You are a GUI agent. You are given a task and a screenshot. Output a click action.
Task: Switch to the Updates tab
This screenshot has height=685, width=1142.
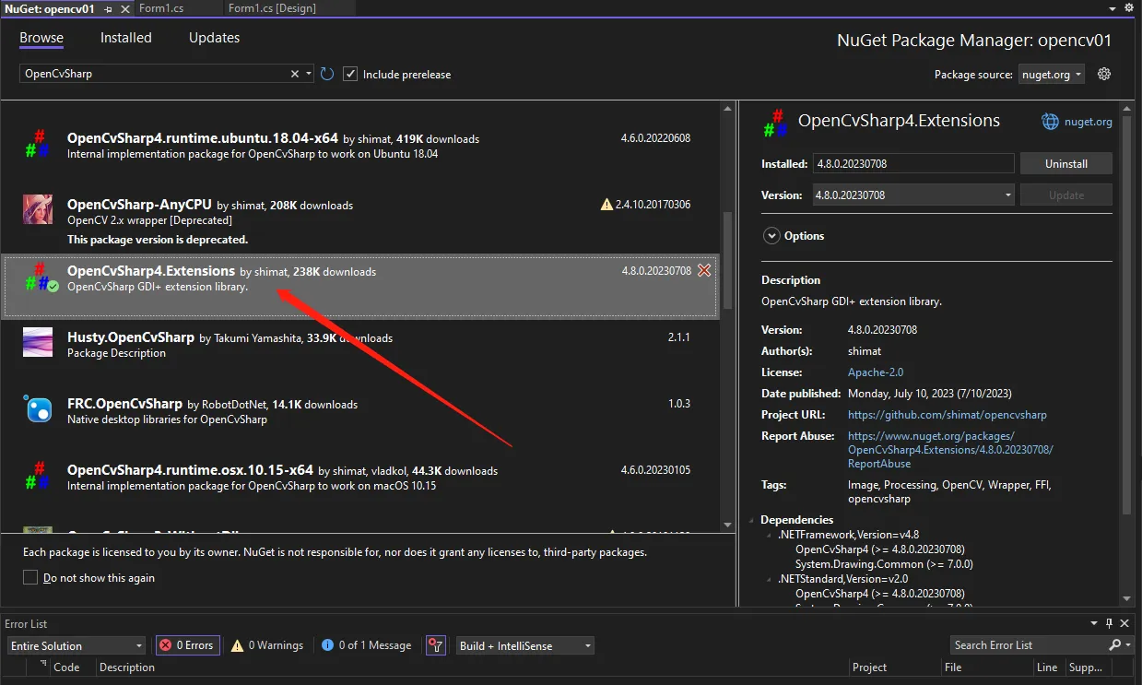click(x=214, y=38)
